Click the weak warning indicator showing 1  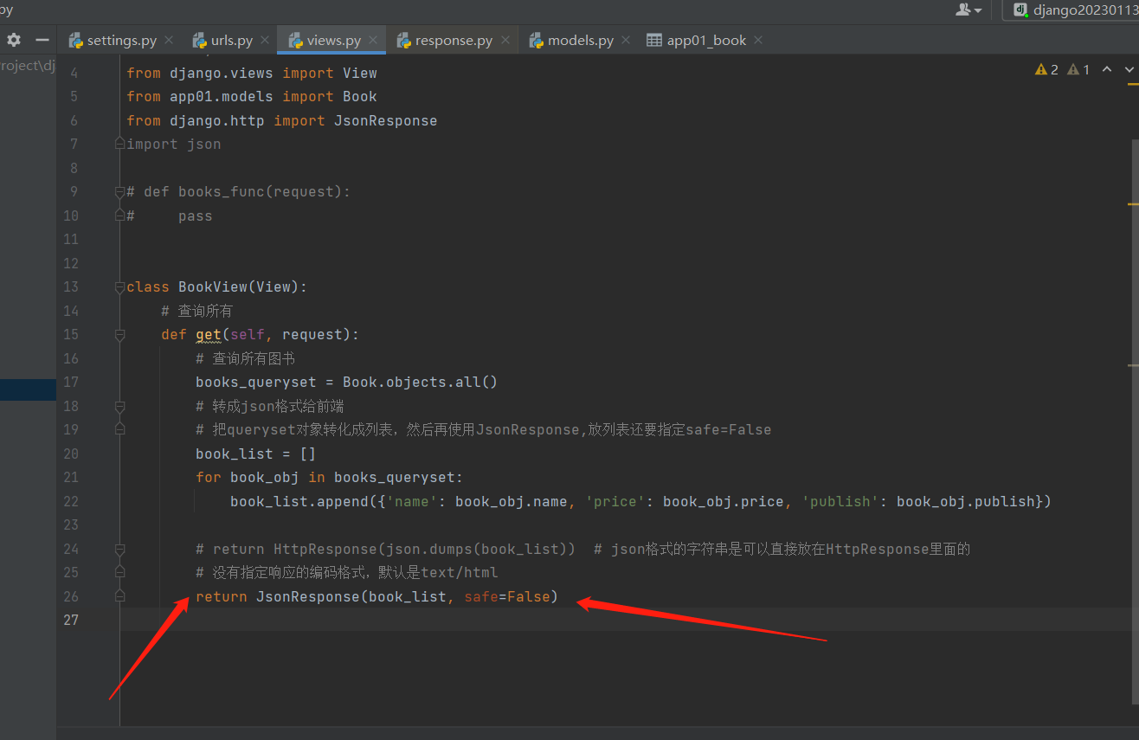click(1078, 69)
